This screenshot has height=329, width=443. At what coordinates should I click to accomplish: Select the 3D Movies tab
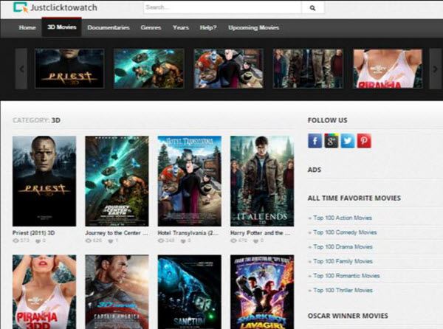62,27
